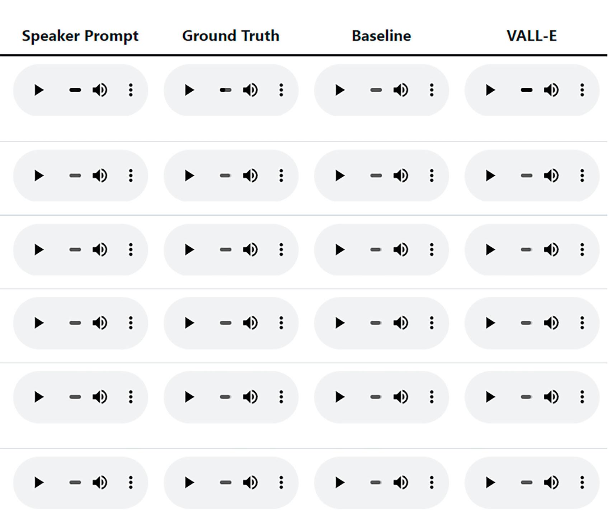The width and height of the screenshot is (612, 516).
Task: Open more options for first Baseline player
Action: click(x=432, y=90)
